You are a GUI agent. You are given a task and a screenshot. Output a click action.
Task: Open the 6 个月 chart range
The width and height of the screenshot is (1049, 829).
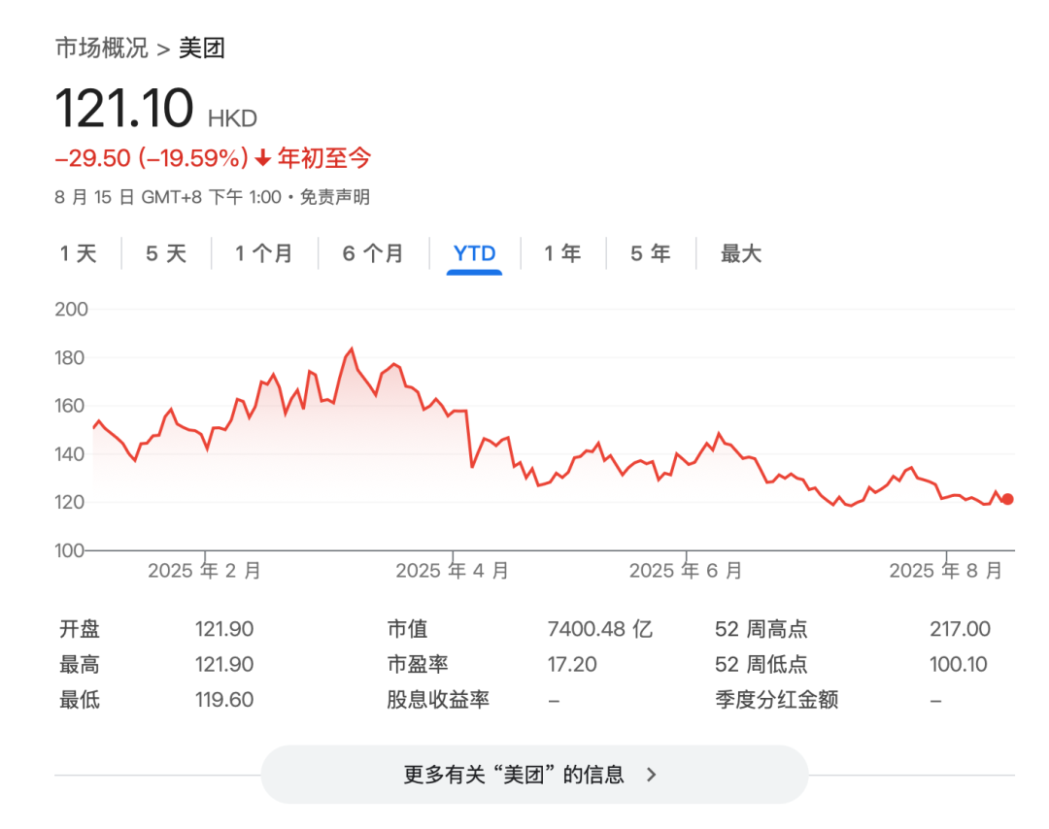tap(373, 254)
